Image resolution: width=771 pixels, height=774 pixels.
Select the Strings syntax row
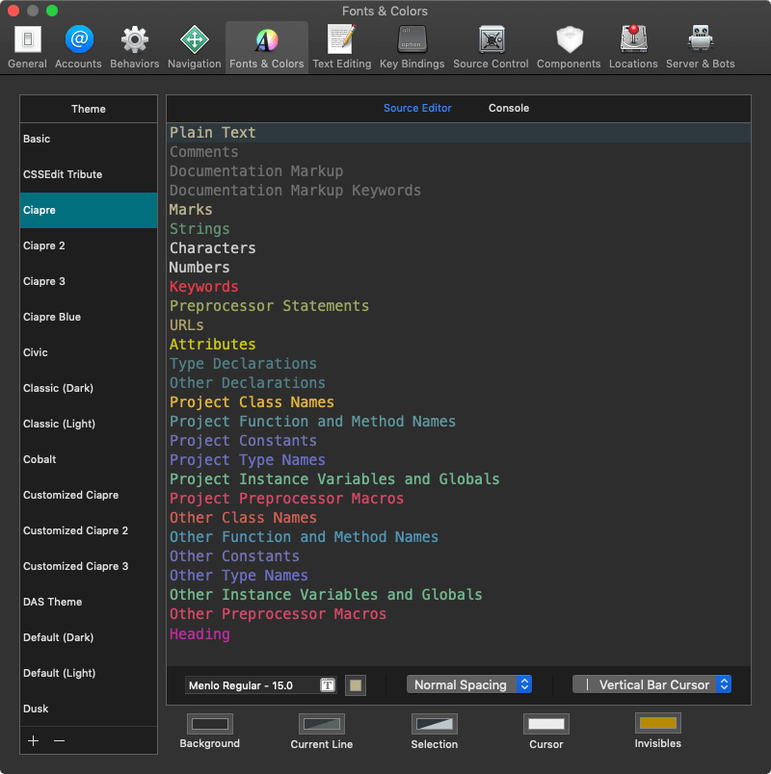pos(459,228)
